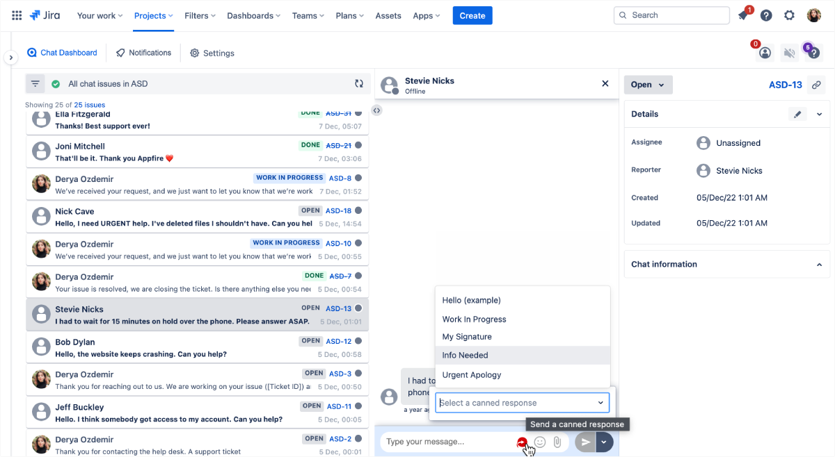
Task: Click the 25 issues count link
Action: [90, 105]
